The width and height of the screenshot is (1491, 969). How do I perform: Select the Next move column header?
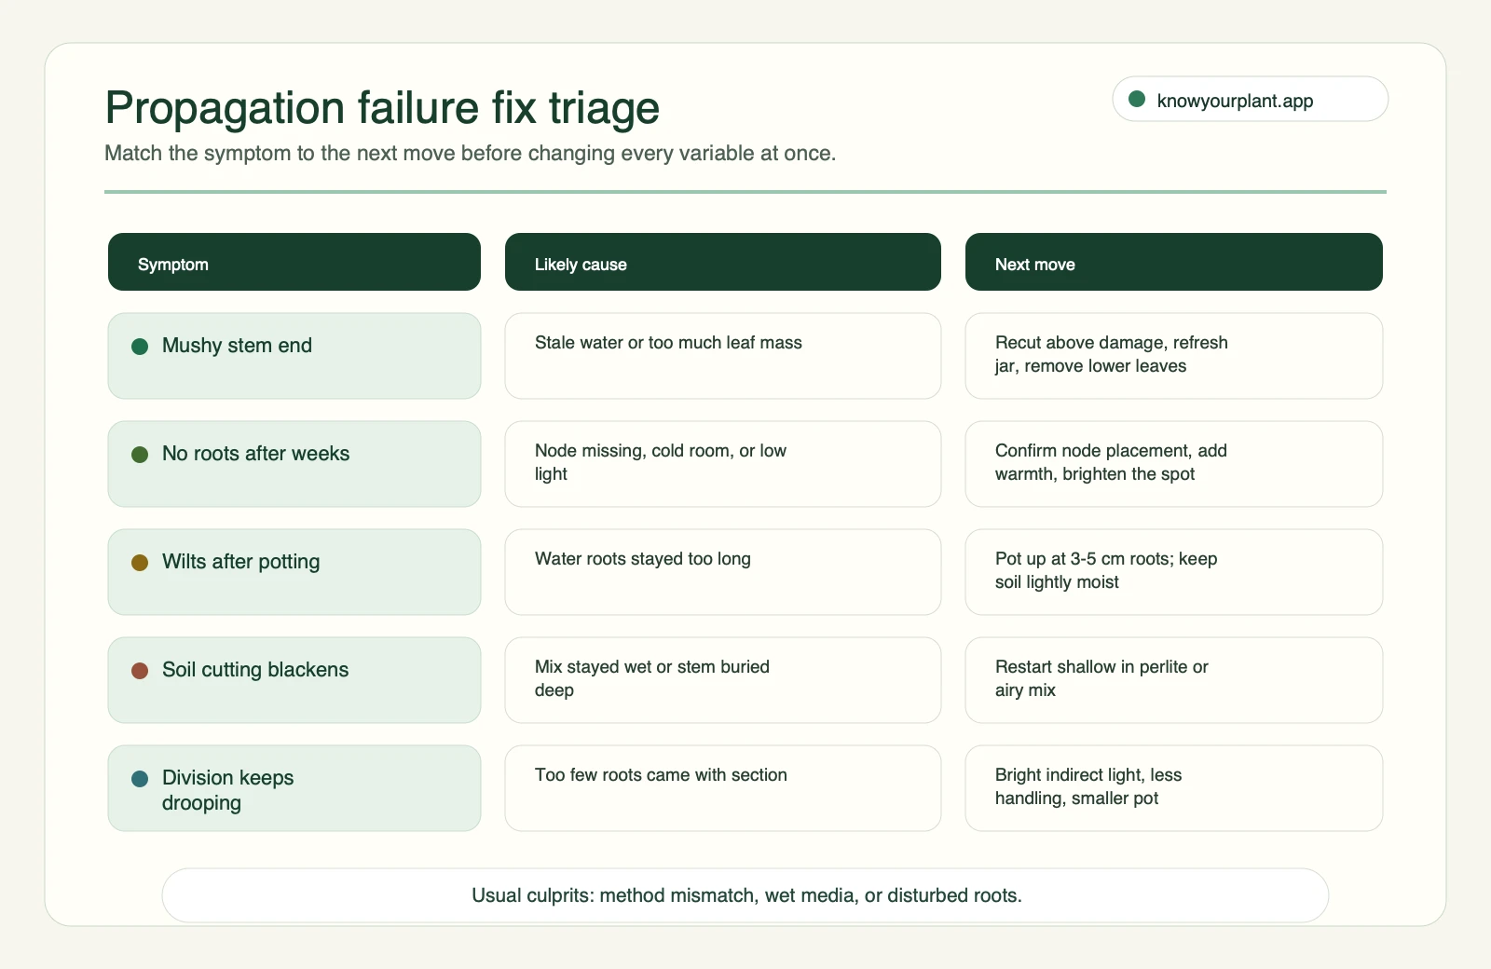[1174, 262]
